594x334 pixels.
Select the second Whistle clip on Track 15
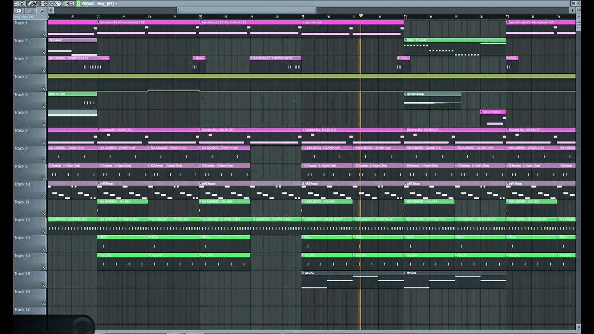454,273
